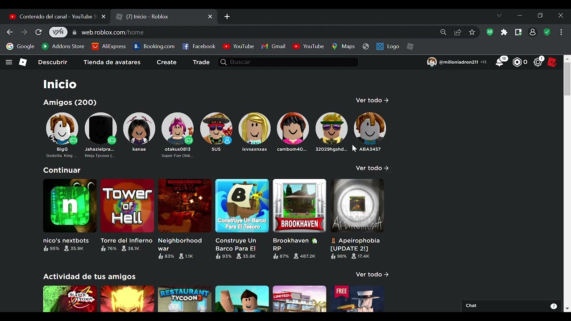Open the Create menu item
This screenshot has width=571, height=321.
[x=166, y=62]
